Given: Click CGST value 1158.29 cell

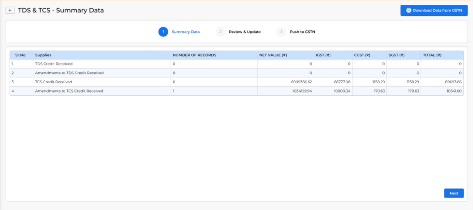Looking at the screenshot, I should click(369, 82).
